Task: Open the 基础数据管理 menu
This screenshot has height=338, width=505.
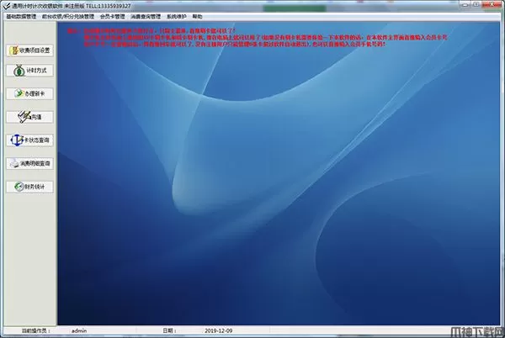Action: click(x=21, y=17)
